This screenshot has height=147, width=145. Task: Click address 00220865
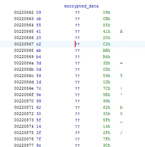[x=24, y=31]
